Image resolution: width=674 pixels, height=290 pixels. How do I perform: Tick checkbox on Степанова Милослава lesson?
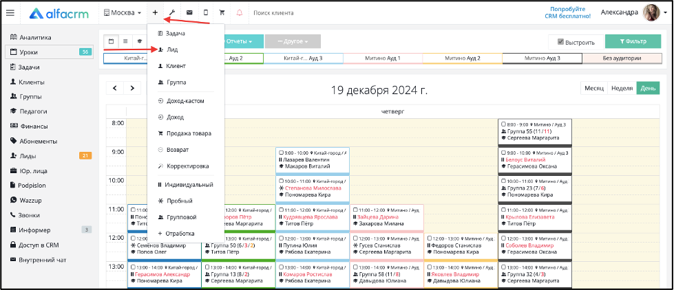tap(281, 181)
